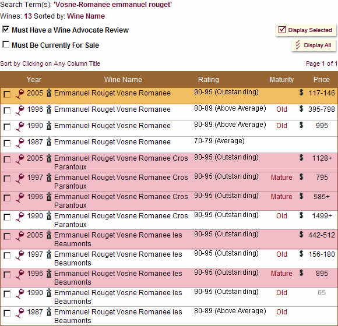Image resolution: width=338 pixels, height=326 pixels.
Task: Click bottle icon beside 1997 Cros Parantoux
Action: pyautogui.click(x=49, y=178)
